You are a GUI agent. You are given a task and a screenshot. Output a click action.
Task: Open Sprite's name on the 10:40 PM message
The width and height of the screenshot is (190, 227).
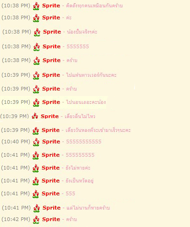pyautogui.click(x=51, y=142)
